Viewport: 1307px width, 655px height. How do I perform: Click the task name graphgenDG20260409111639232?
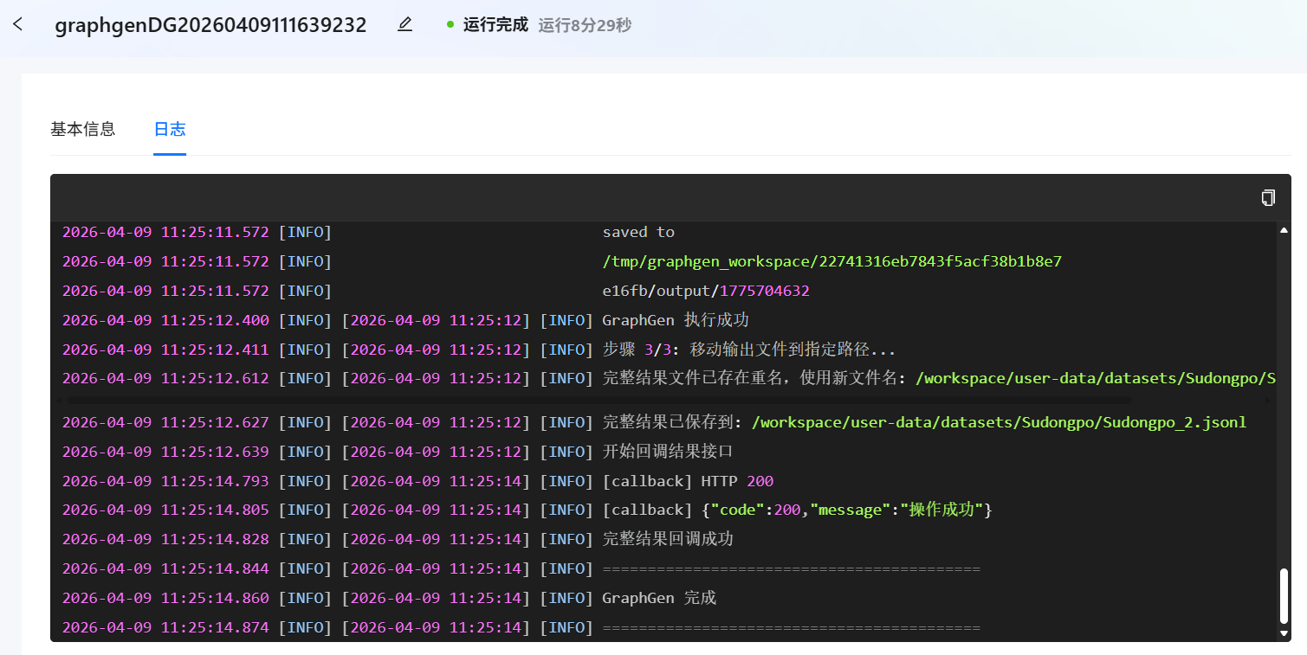pos(210,25)
